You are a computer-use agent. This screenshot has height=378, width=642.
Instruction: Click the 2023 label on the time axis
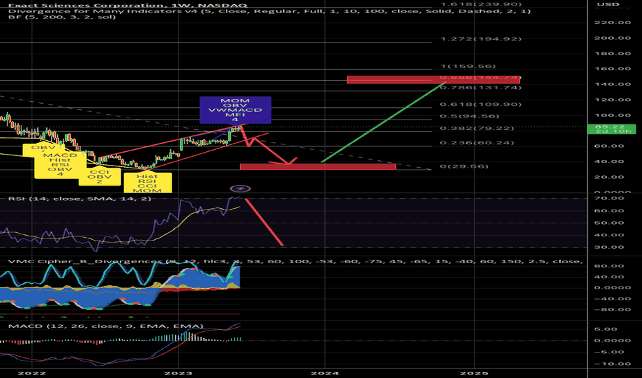(x=178, y=373)
